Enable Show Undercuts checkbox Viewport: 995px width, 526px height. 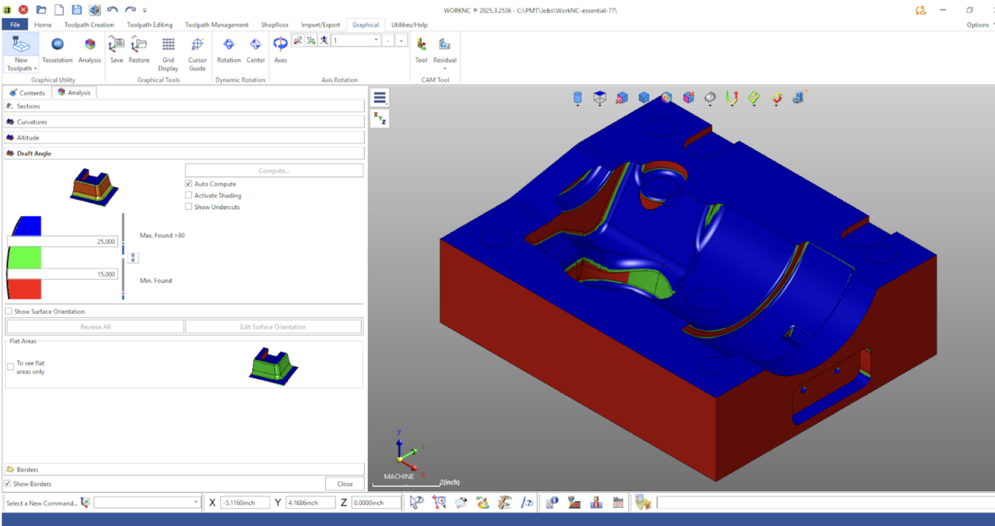click(x=189, y=207)
